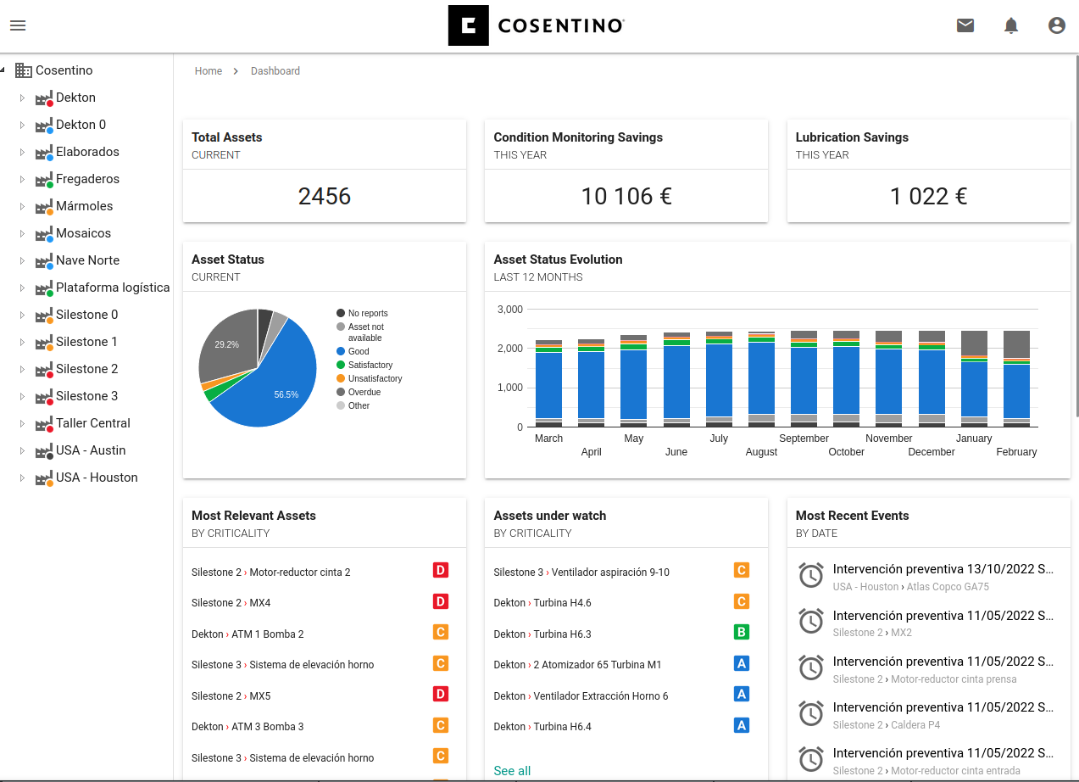Click the Mármoles factory icon
The width and height of the screenshot is (1079, 782).
coord(44,207)
